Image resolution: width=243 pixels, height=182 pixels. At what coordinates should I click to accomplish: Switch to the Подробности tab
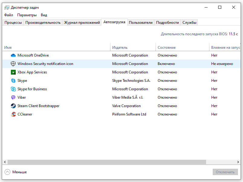click(x=167, y=23)
